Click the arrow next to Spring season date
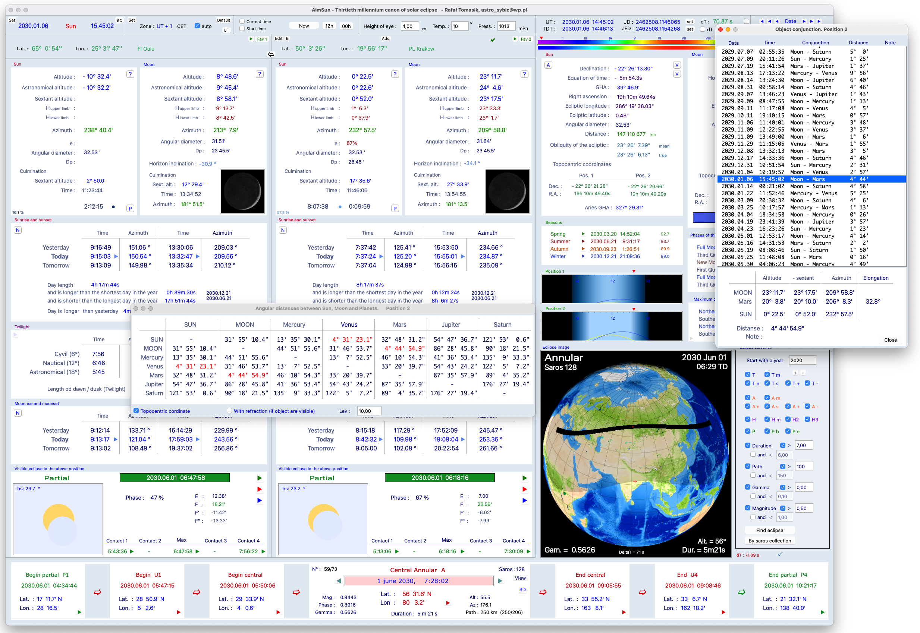This screenshot has height=633, width=920. click(583, 234)
